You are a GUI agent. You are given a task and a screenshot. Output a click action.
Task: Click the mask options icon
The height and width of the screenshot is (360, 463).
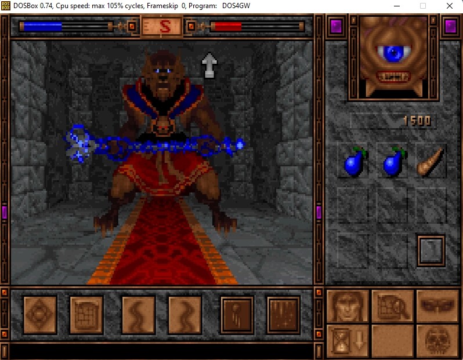438,306
